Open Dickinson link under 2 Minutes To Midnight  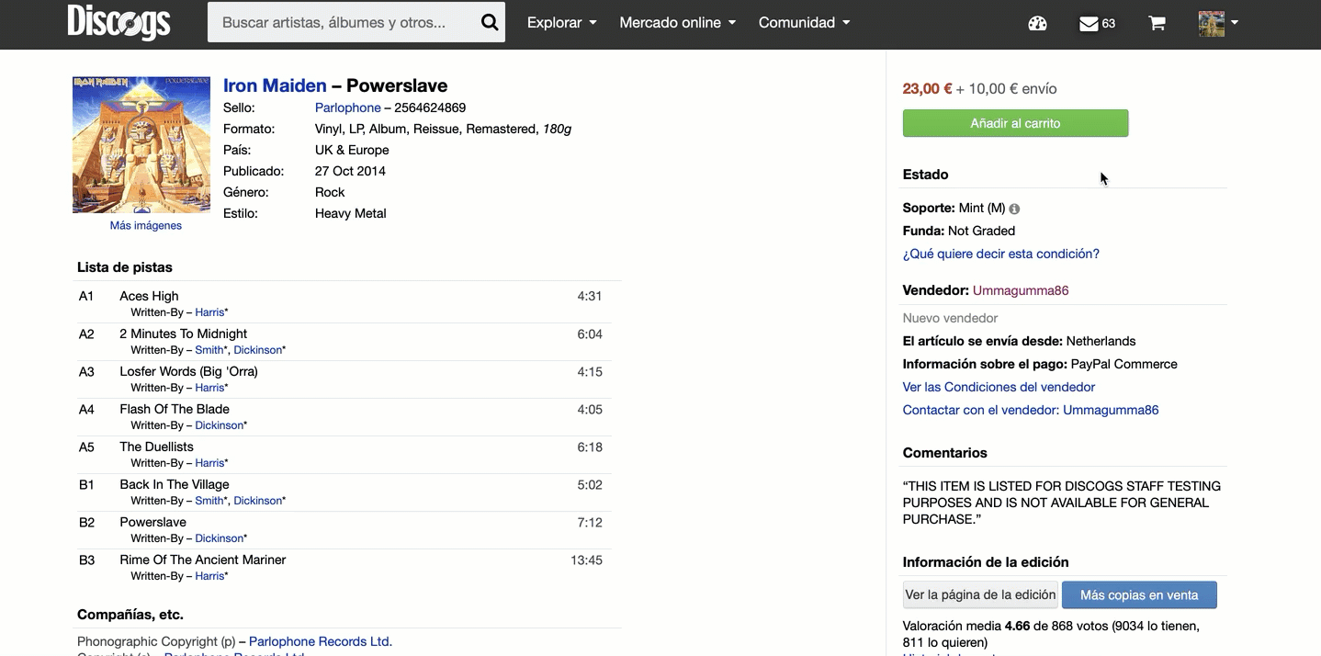pyautogui.click(x=257, y=350)
